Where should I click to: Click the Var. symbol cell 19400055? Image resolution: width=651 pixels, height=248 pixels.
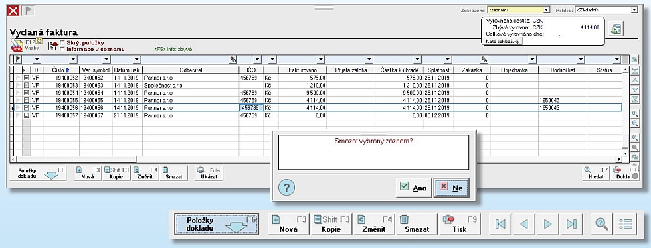coord(96,100)
